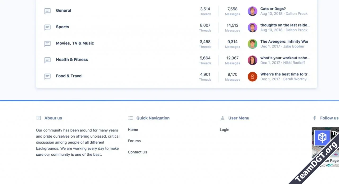Open "The Avengers: Infinity War" thread

click(x=284, y=42)
